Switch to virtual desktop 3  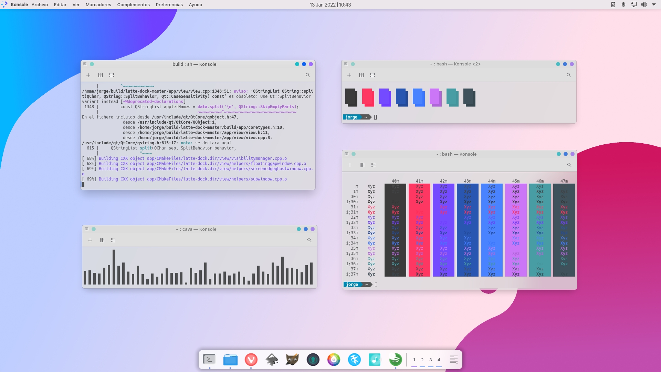click(x=431, y=360)
